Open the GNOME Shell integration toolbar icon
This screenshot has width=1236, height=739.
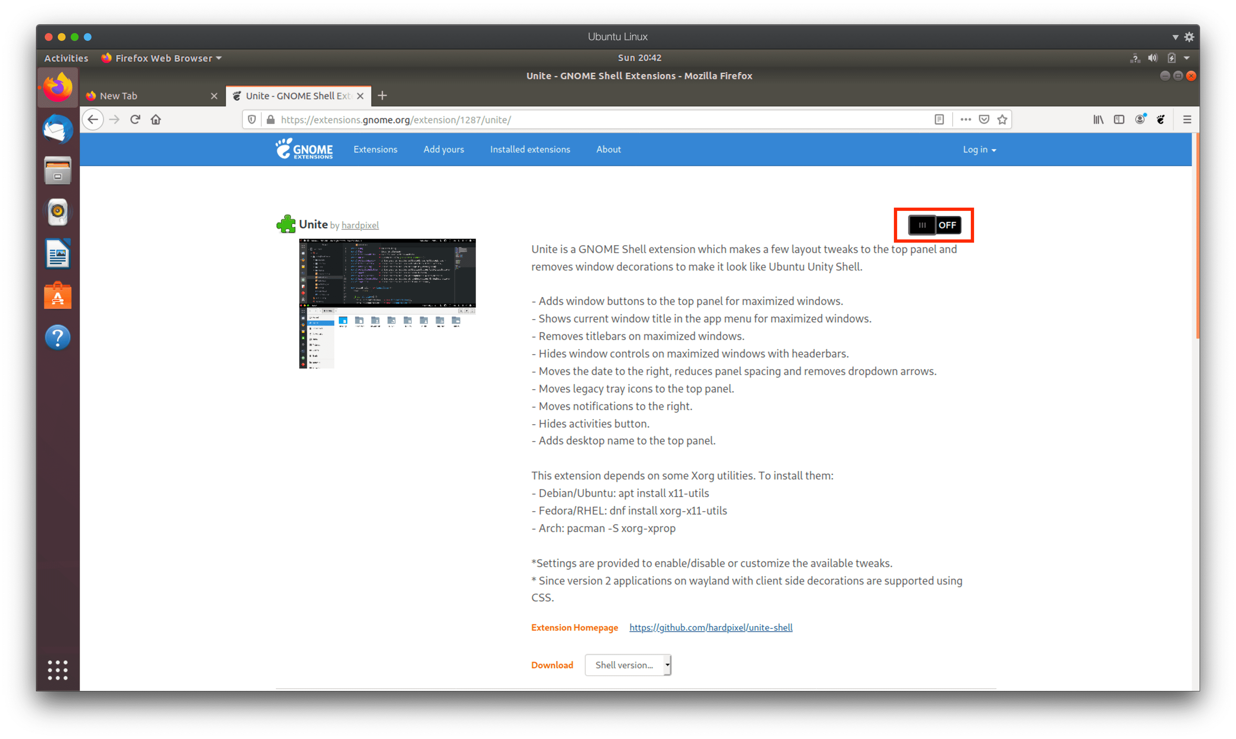1160,119
